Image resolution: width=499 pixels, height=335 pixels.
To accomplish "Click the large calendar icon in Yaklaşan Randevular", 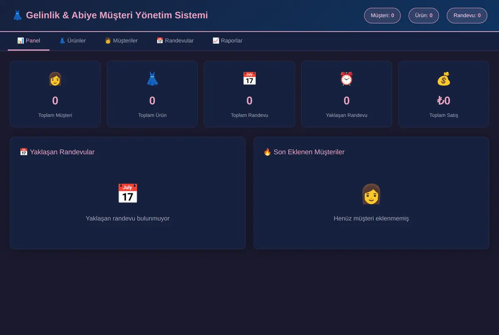I will click(x=128, y=194).
